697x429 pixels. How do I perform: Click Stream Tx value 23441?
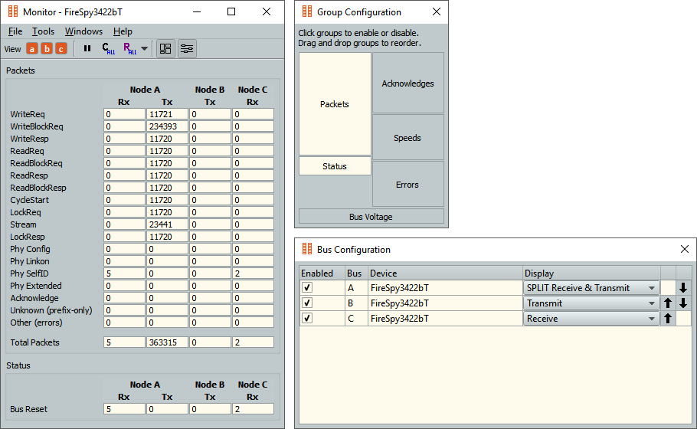tap(167, 224)
